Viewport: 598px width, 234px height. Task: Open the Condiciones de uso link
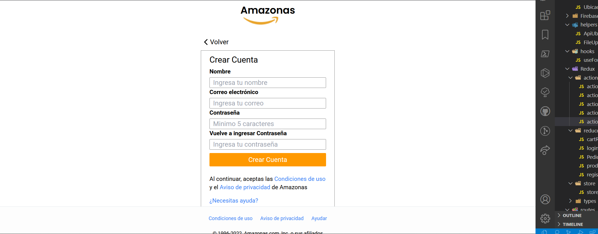coord(230,218)
